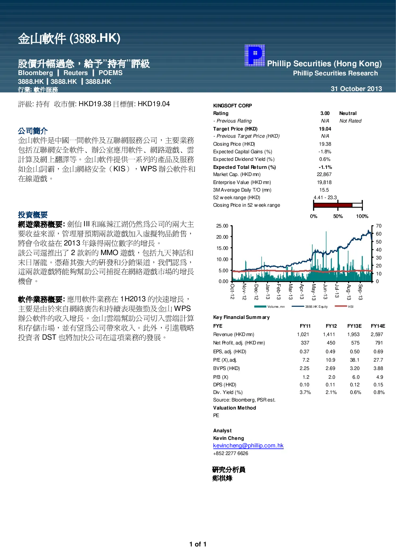Click the "公司簡介" section heading
Image resolution: width=396 pixels, height=560 pixels.
[x=33, y=131]
